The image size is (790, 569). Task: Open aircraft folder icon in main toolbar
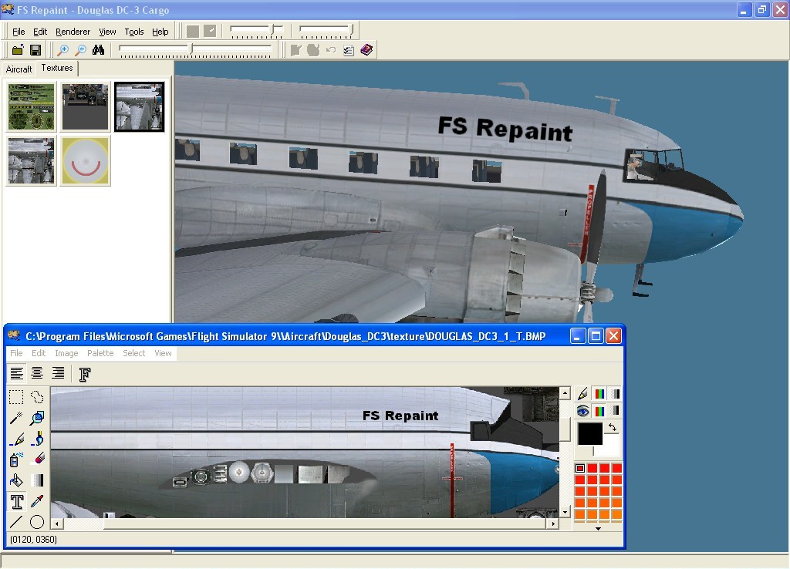pos(18,50)
